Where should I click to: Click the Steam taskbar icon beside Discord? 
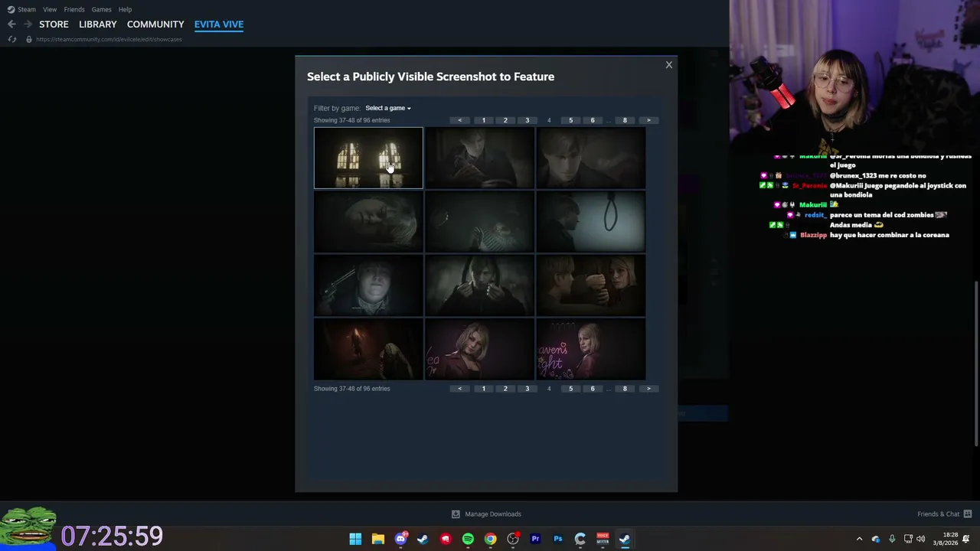tap(423, 539)
